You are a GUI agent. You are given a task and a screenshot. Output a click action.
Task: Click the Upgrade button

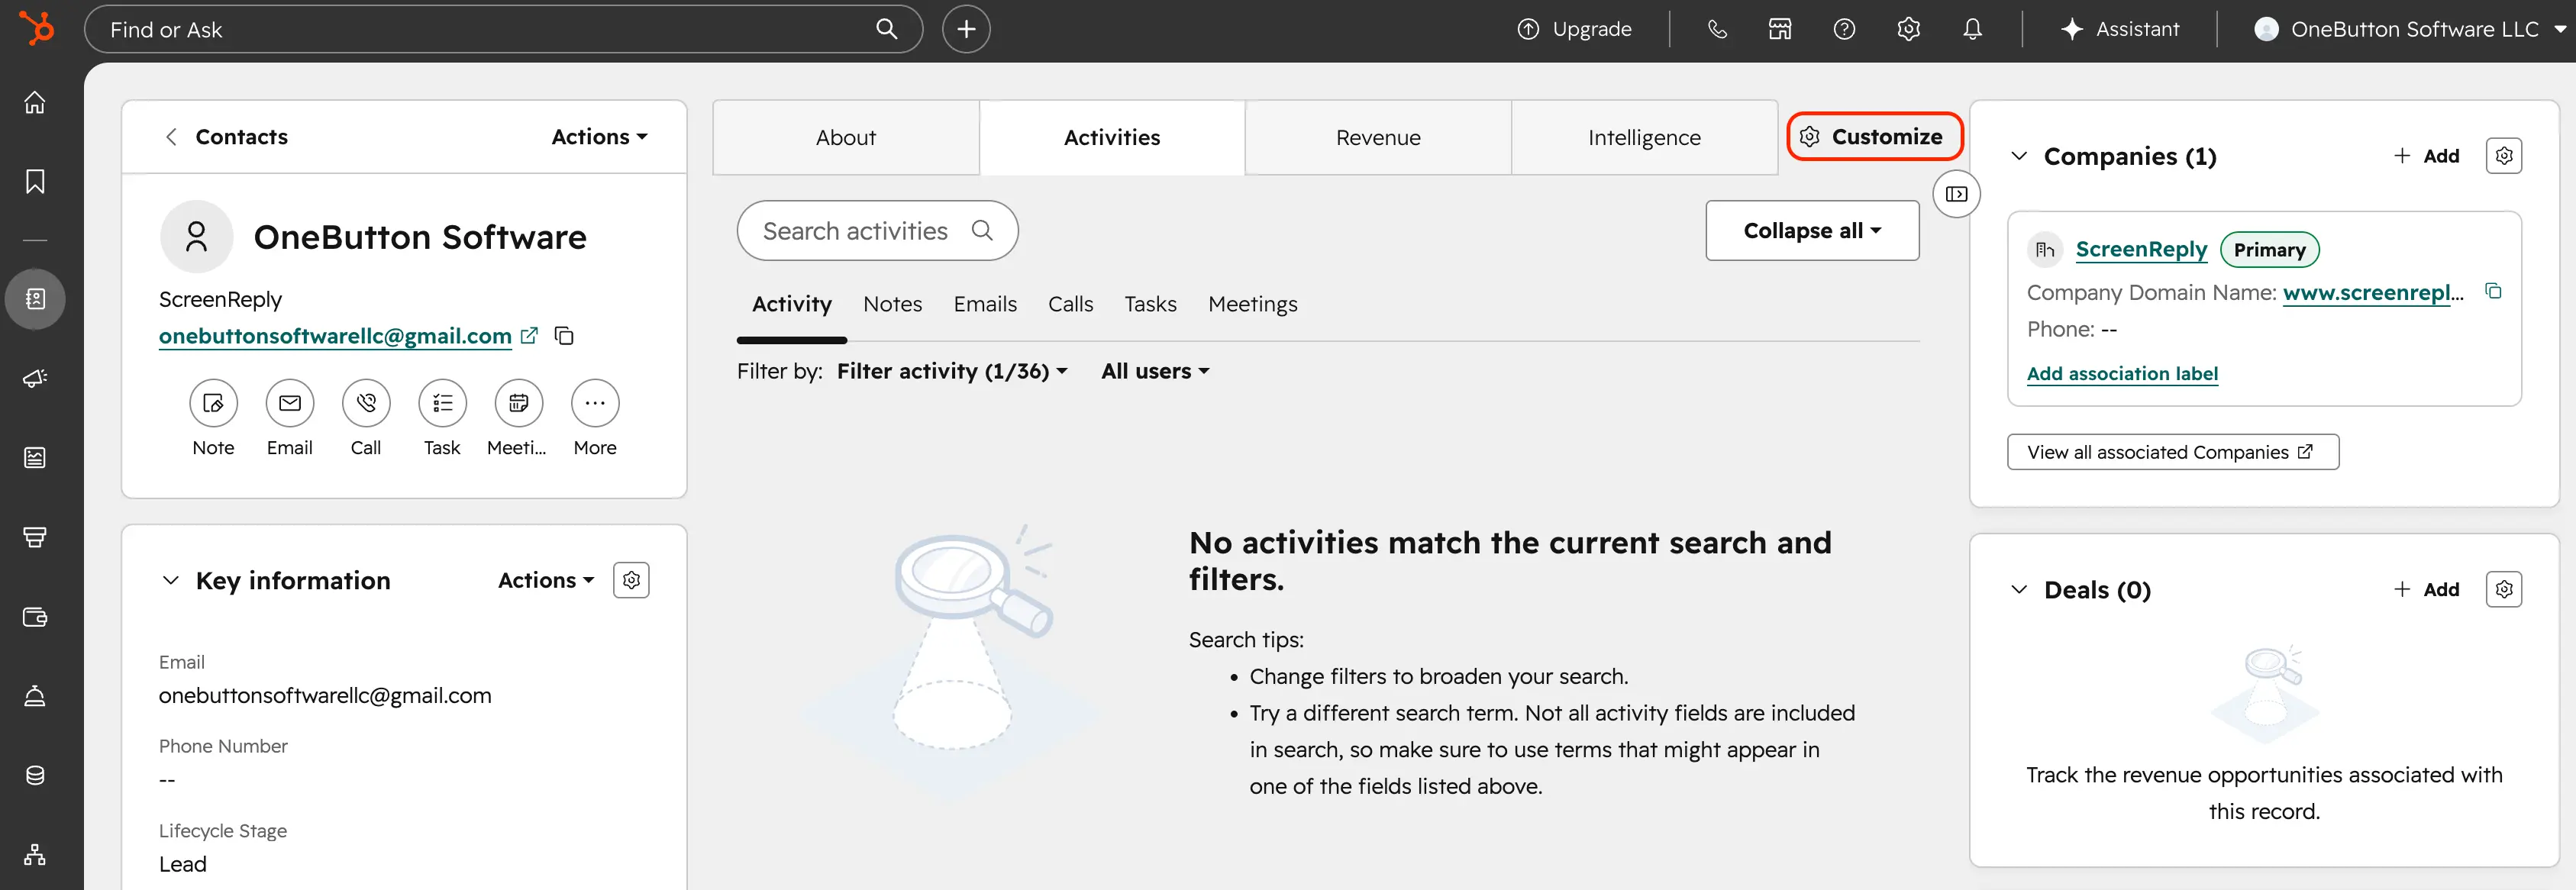coord(1575,29)
